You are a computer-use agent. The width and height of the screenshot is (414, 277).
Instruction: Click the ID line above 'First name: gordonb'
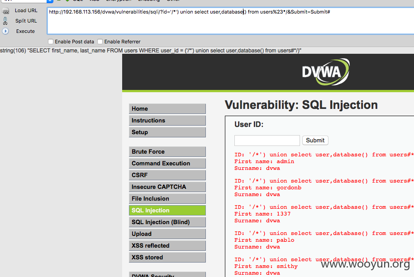324,181
